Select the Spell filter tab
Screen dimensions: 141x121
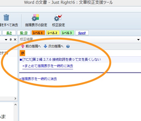pyautogui.click(x=82, y=33)
